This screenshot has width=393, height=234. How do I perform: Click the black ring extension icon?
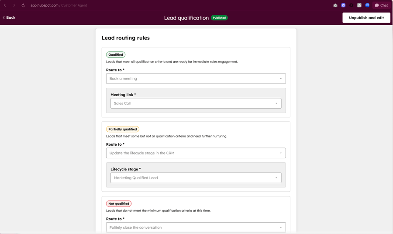351,5
